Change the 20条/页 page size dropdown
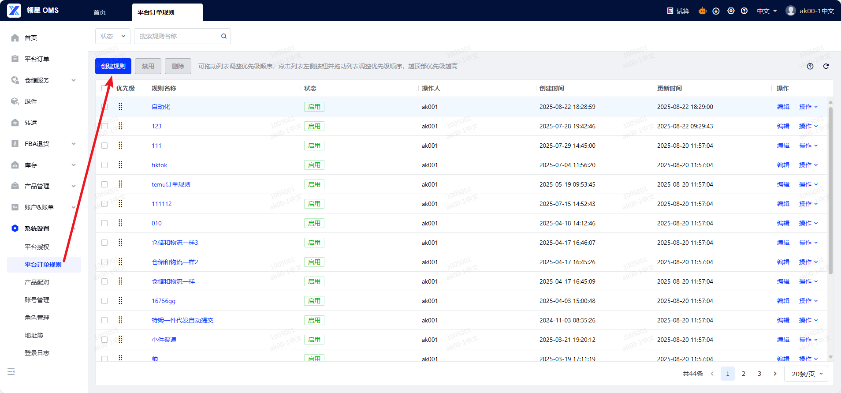841x393 pixels. pos(806,374)
